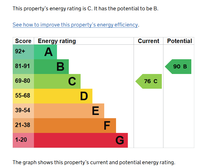
Task: Click the B rating bar
Action: pyautogui.click(x=51, y=67)
